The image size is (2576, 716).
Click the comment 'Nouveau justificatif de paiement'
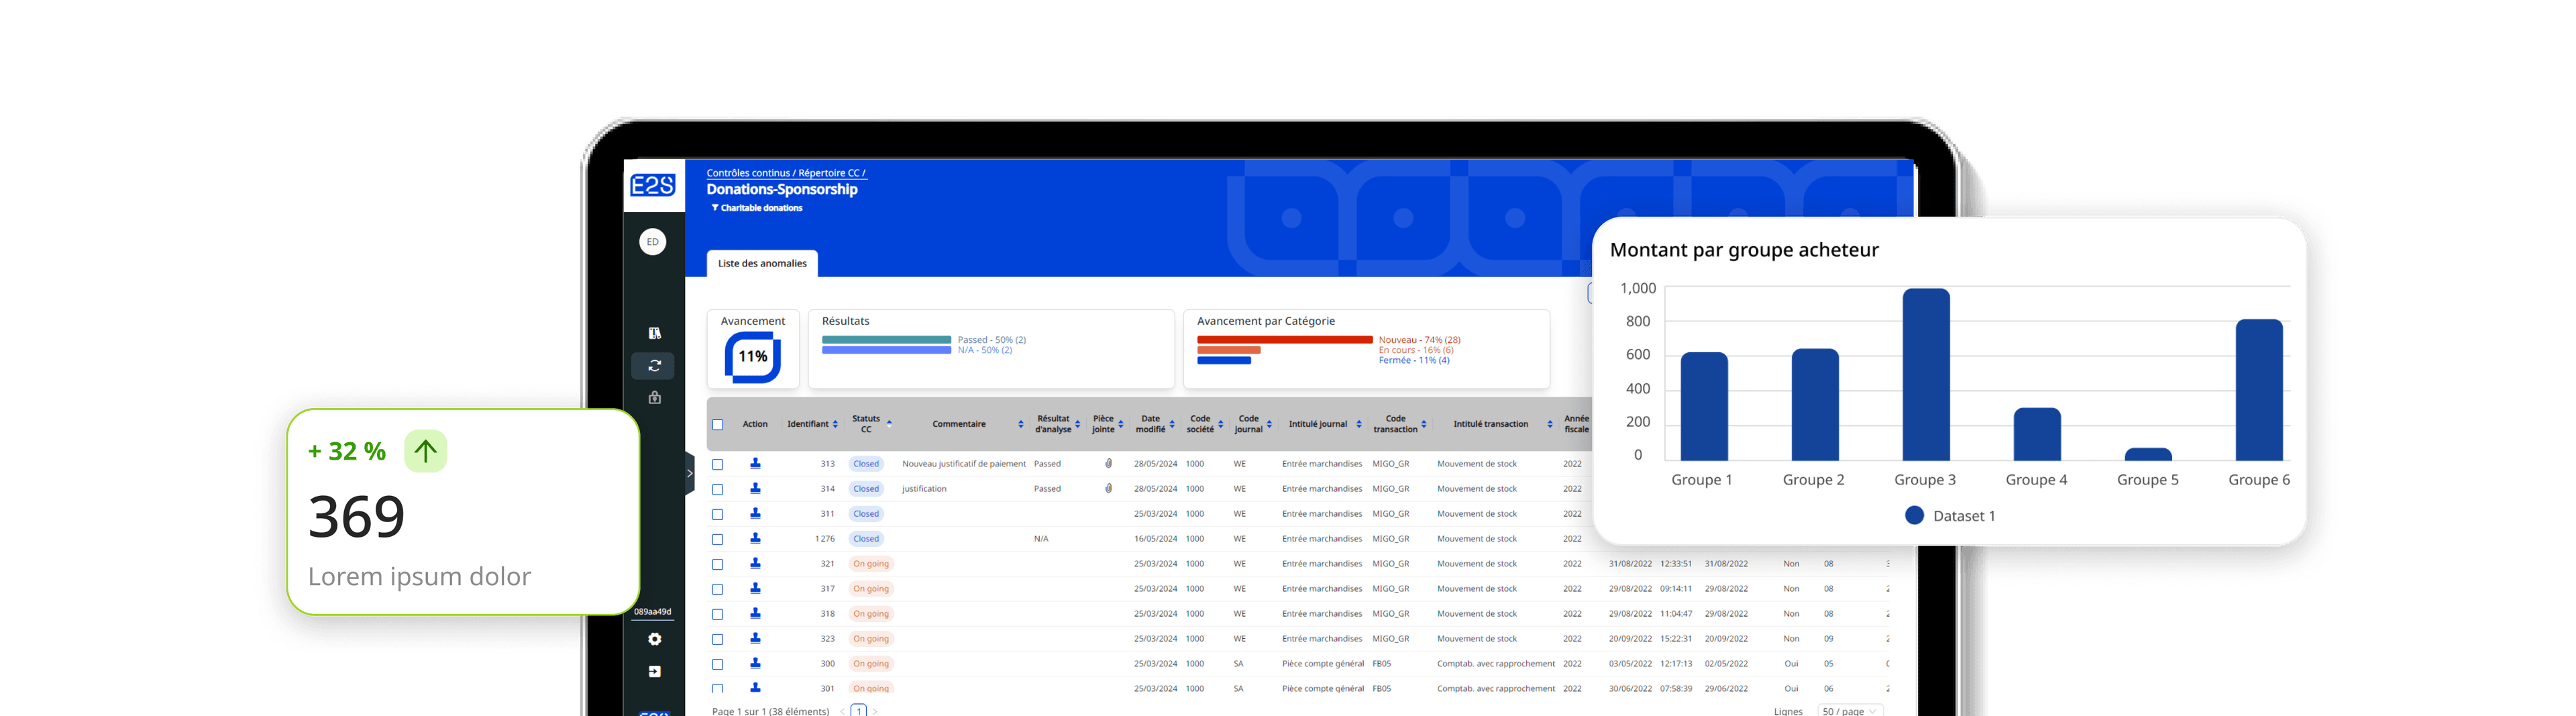click(964, 464)
